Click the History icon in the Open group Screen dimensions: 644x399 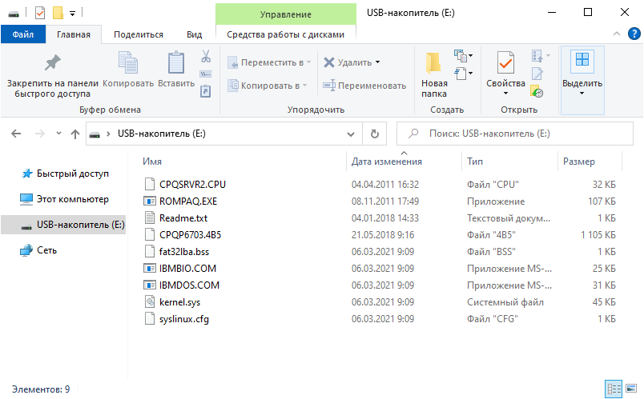point(537,91)
